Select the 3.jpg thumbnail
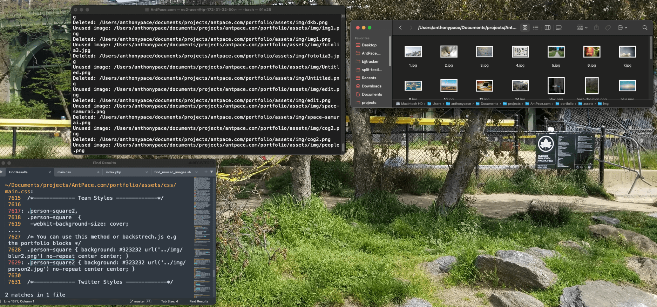This screenshot has width=657, height=307. pyautogui.click(x=485, y=52)
